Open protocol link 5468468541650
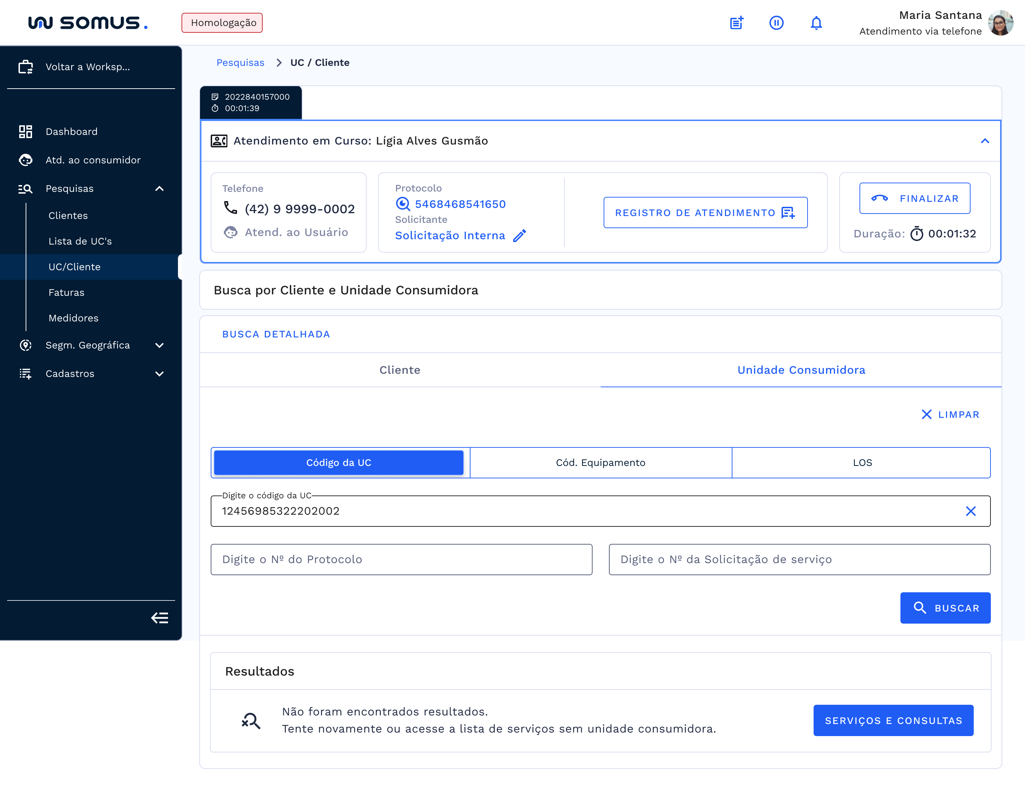Viewport: 1025px width, 803px height. [x=460, y=204]
